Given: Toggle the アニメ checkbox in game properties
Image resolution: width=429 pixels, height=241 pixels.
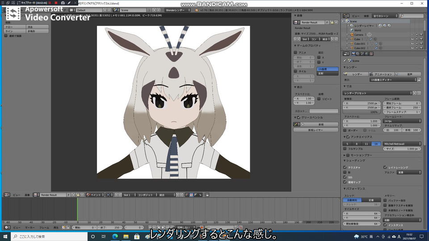Looking at the screenshot, I should tap(295, 52).
